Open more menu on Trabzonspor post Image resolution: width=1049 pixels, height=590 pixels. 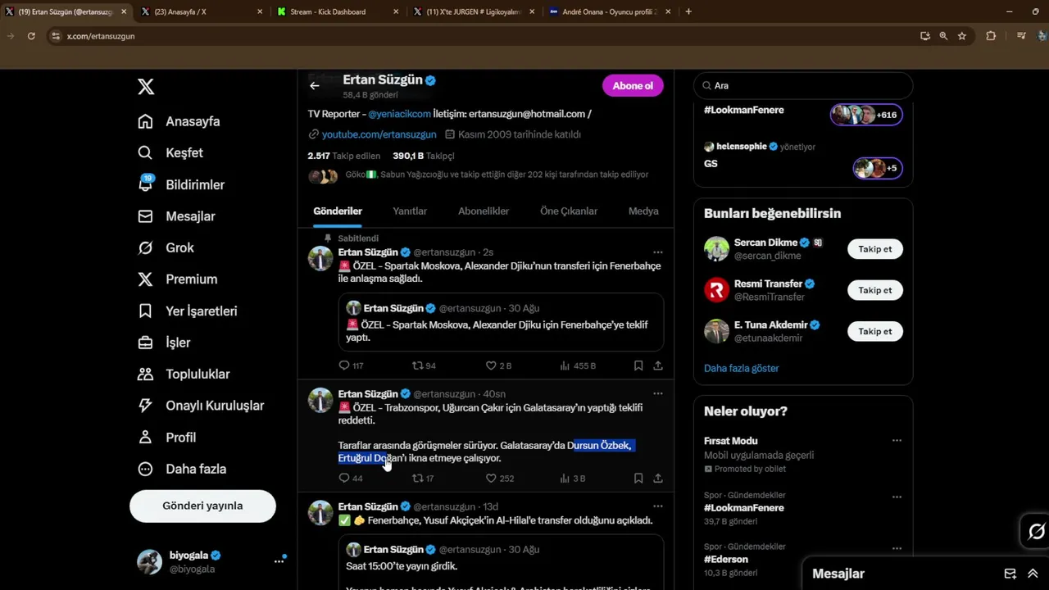(657, 393)
